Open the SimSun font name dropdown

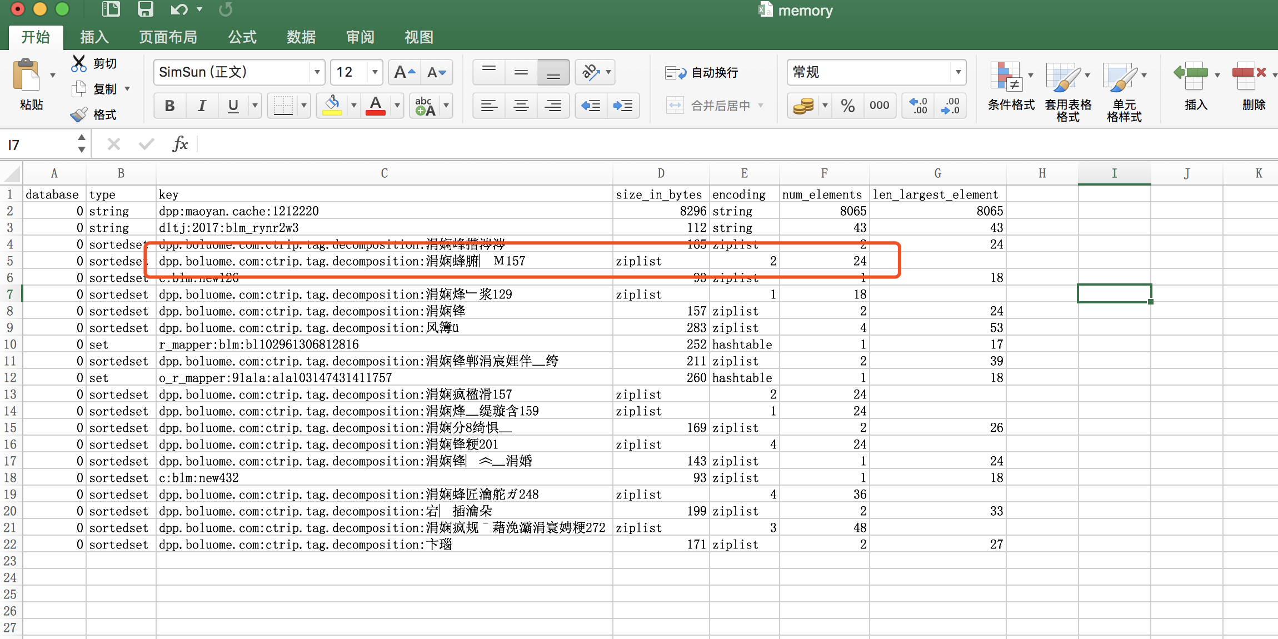317,72
